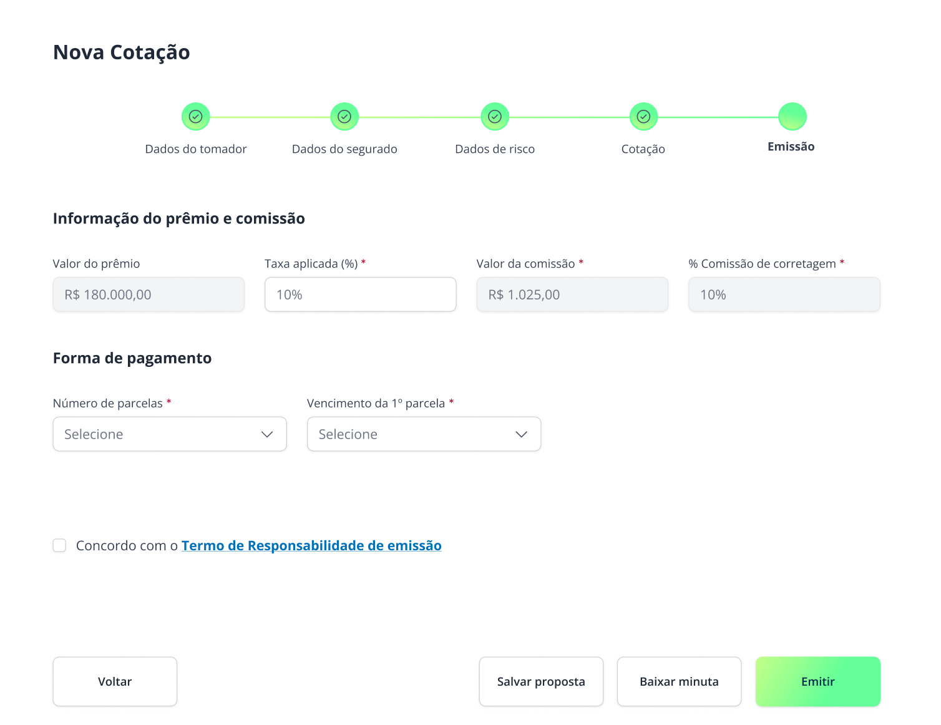Click the chevron in Número de parcelas

[x=267, y=434]
